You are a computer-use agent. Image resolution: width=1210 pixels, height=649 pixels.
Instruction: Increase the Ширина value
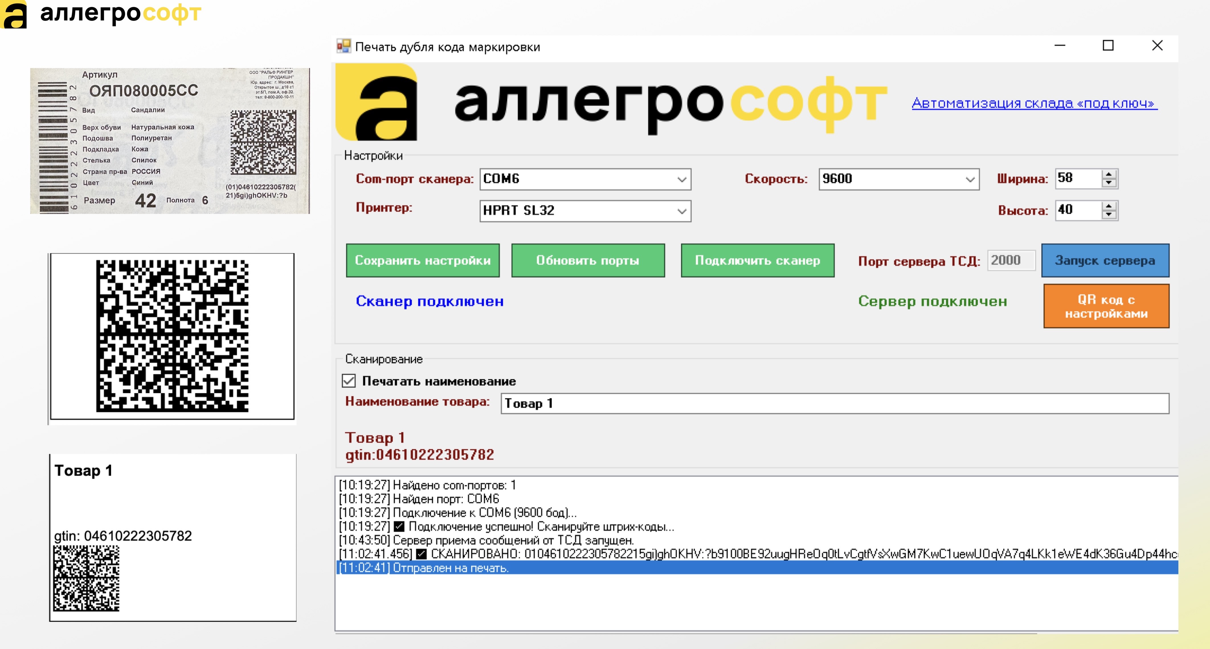[1109, 174]
